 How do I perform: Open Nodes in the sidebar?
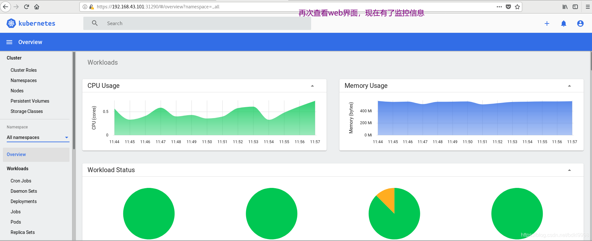[x=17, y=91]
